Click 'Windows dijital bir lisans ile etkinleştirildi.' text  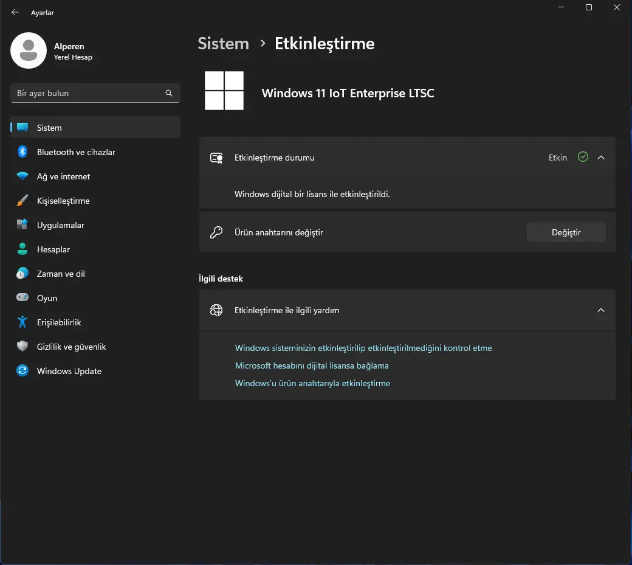coord(312,194)
